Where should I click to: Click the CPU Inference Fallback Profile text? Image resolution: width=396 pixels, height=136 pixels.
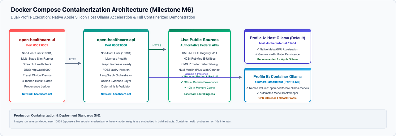pos(278,98)
